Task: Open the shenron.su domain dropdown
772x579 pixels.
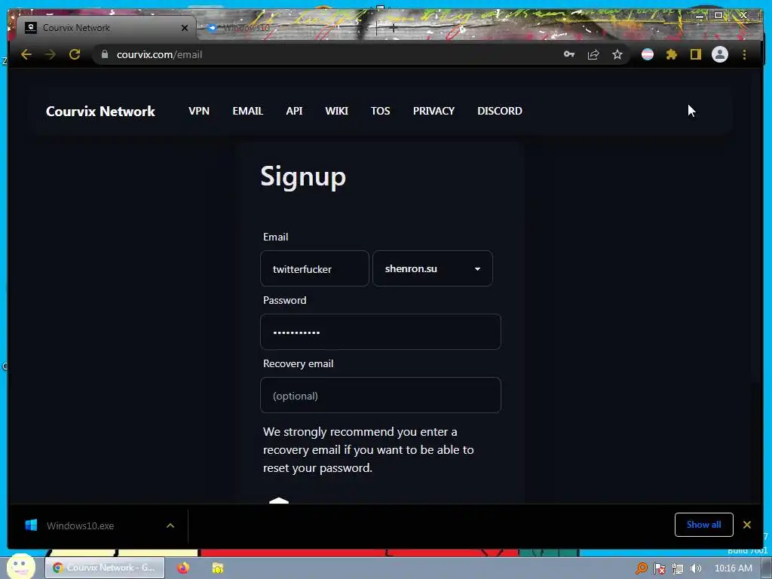Action: [x=433, y=268]
